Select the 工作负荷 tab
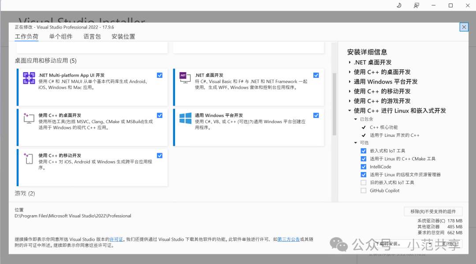The width and height of the screenshot is (476, 264). click(x=27, y=37)
